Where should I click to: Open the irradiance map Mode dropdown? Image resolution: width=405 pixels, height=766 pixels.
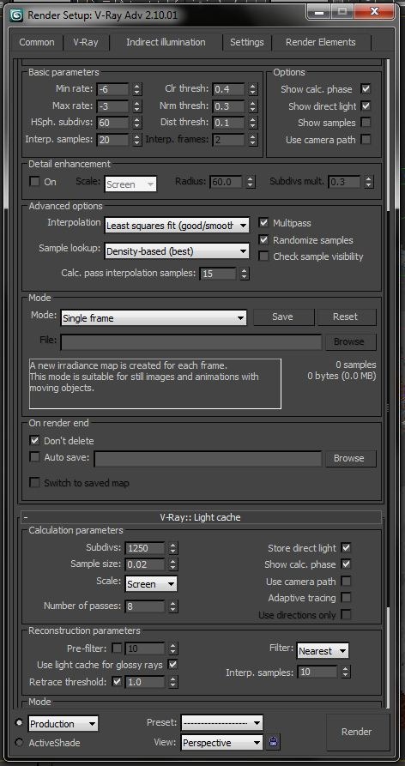(x=154, y=318)
